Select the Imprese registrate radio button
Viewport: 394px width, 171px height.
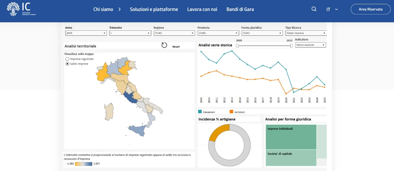point(67,59)
